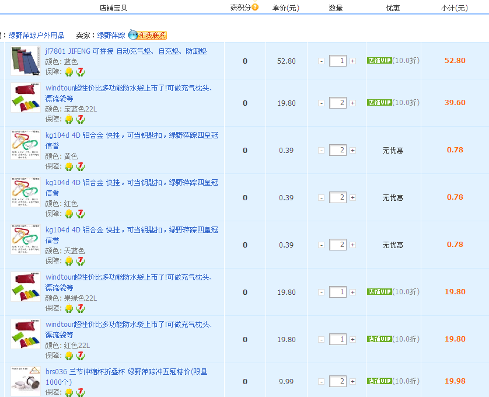
Task: Click the 店铺VIP badge in brs036 row
Action: (379, 381)
